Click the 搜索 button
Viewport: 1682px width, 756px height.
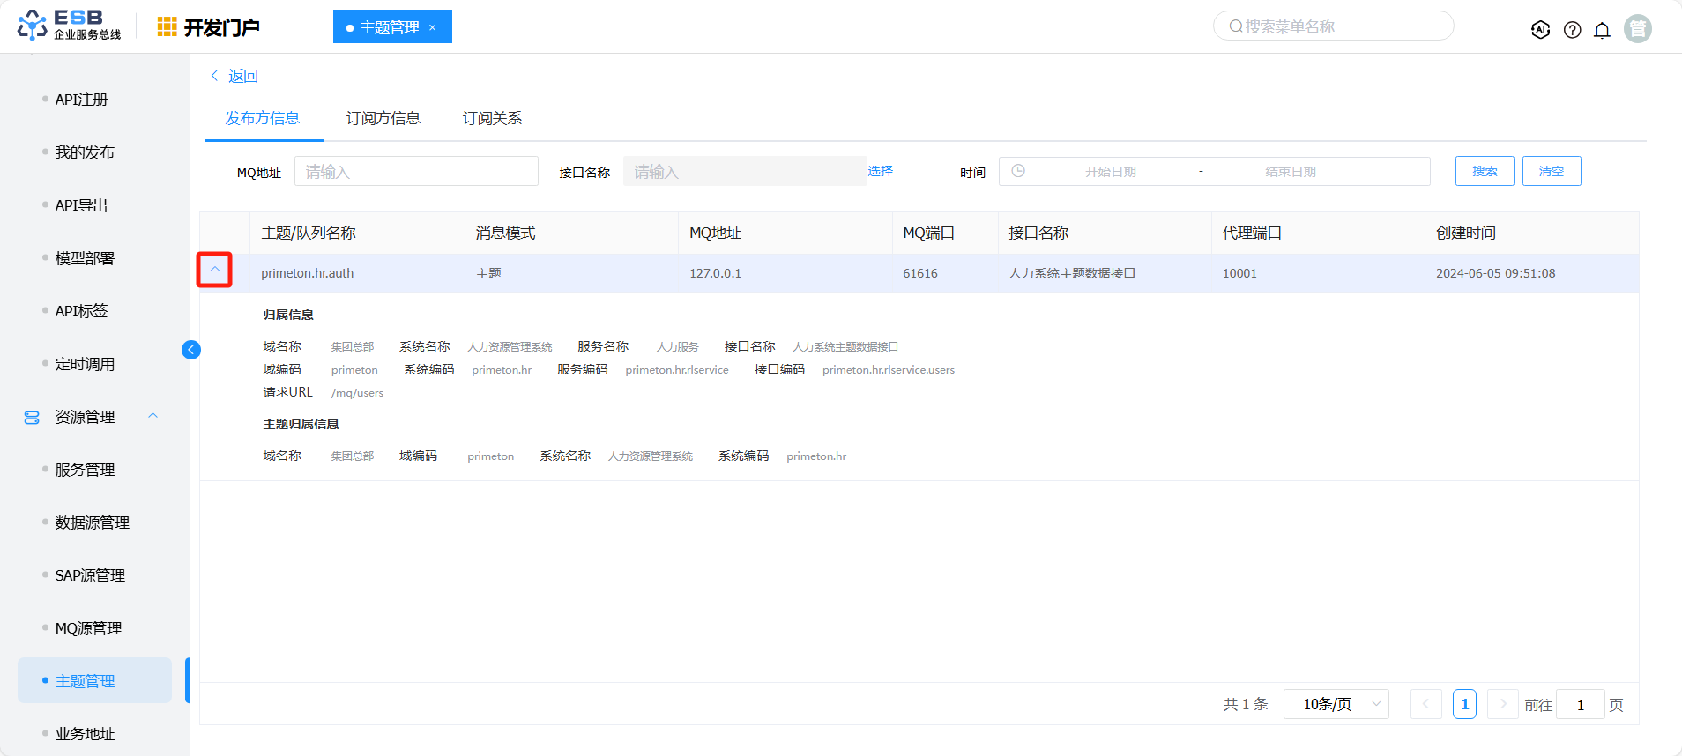[1484, 171]
